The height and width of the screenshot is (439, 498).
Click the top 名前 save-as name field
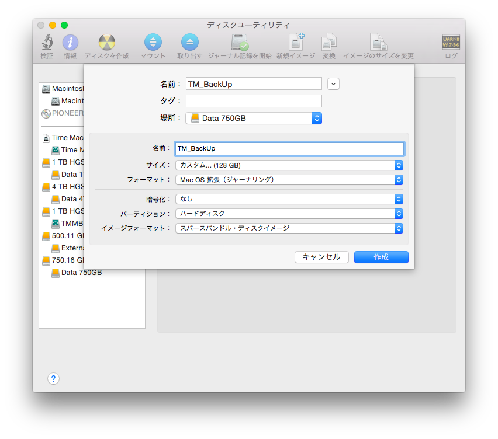254,83
